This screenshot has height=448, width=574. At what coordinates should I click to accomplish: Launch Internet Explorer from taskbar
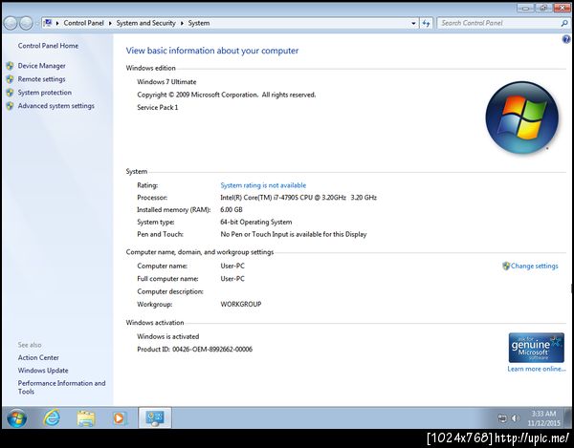[x=52, y=418]
